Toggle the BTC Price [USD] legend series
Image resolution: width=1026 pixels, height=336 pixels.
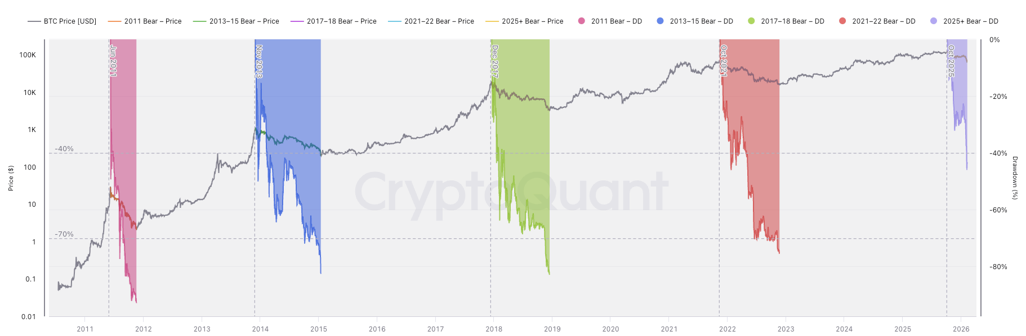click(62, 21)
